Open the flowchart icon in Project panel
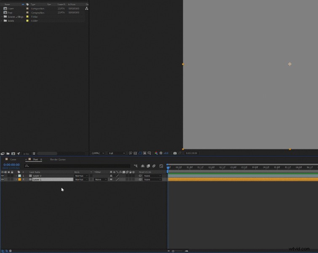Screen dimensions: 318x253 (x=87, y=8)
